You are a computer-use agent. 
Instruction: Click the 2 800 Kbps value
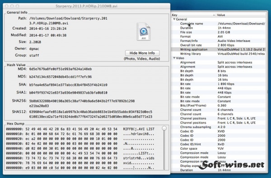(x=226, y=45)
